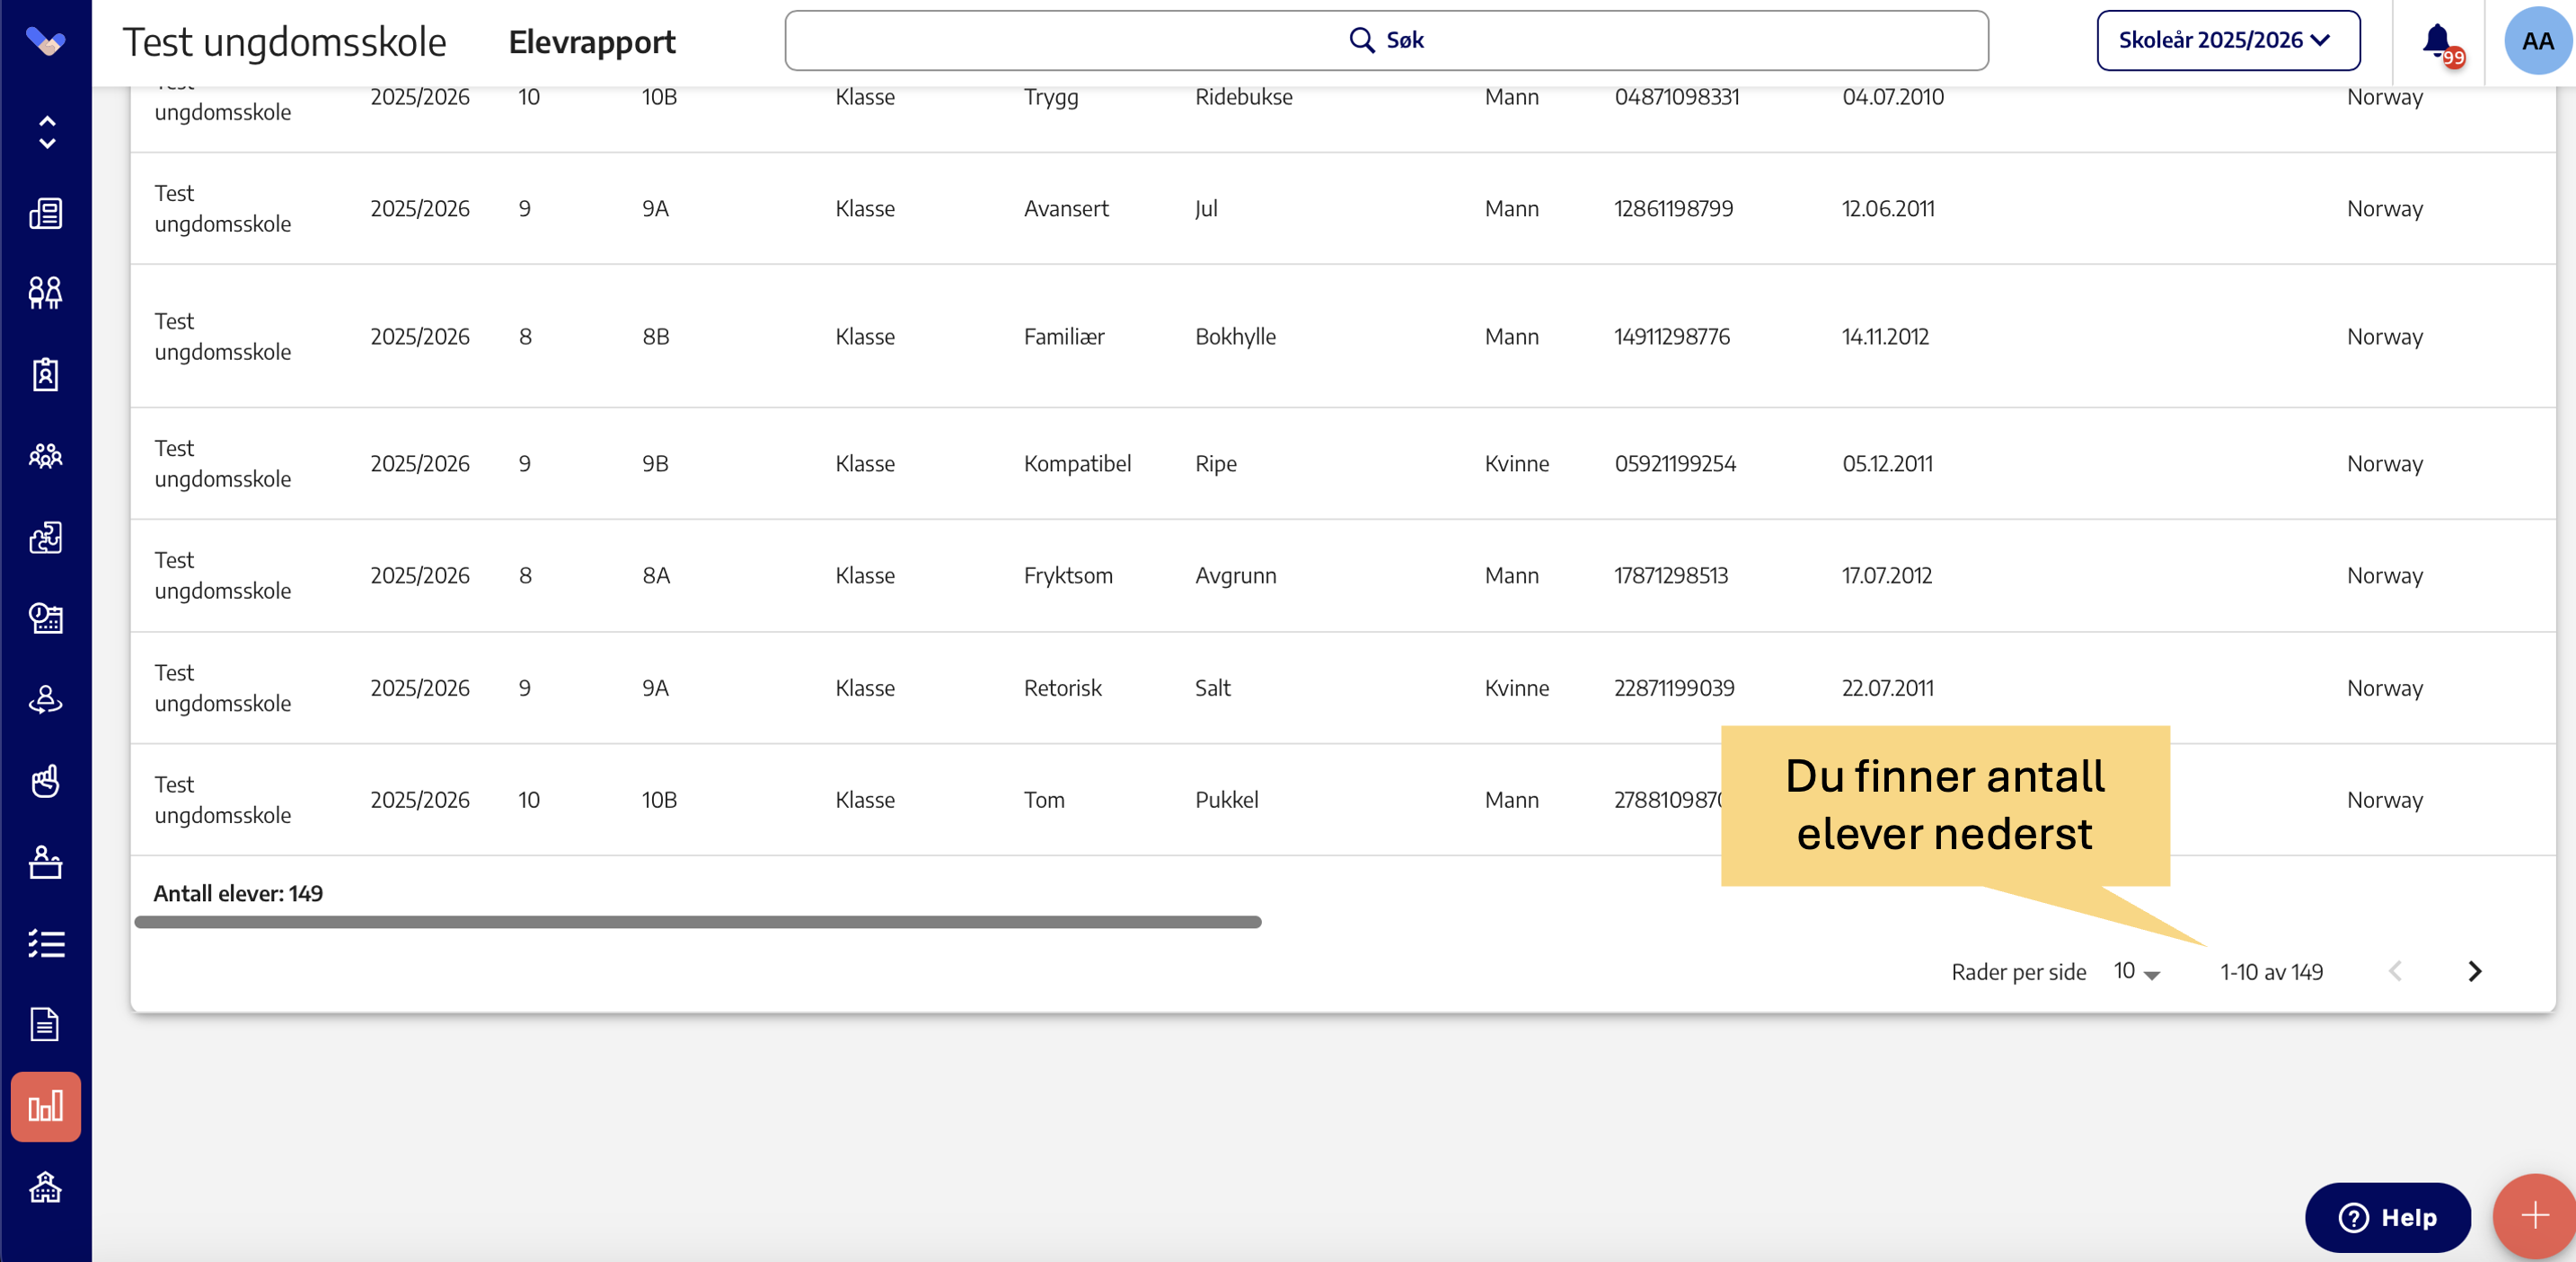Open the document page icon in the sidebar

tap(46, 1024)
